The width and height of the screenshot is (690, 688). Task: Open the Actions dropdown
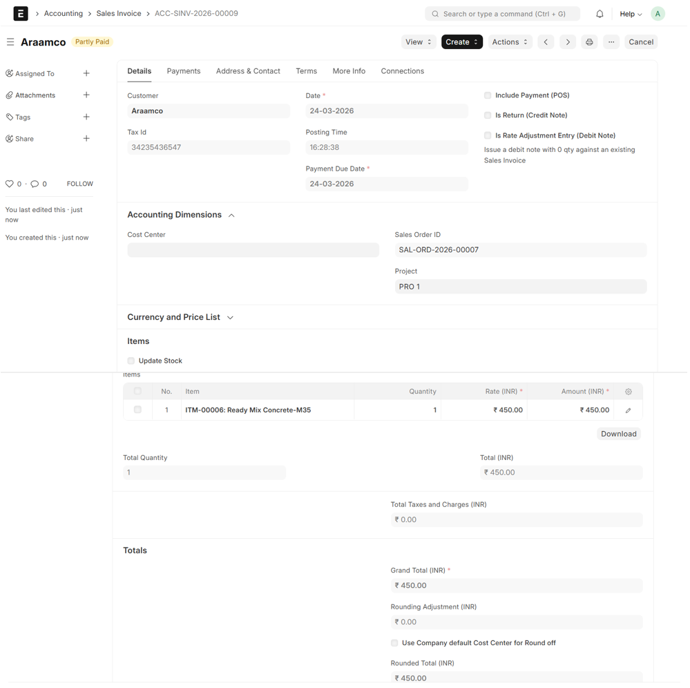[x=510, y=42]
